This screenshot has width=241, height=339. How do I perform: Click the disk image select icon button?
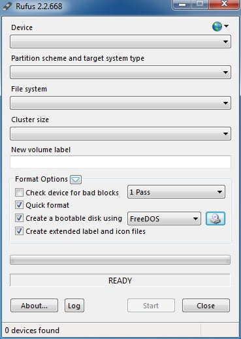point(216,218)
